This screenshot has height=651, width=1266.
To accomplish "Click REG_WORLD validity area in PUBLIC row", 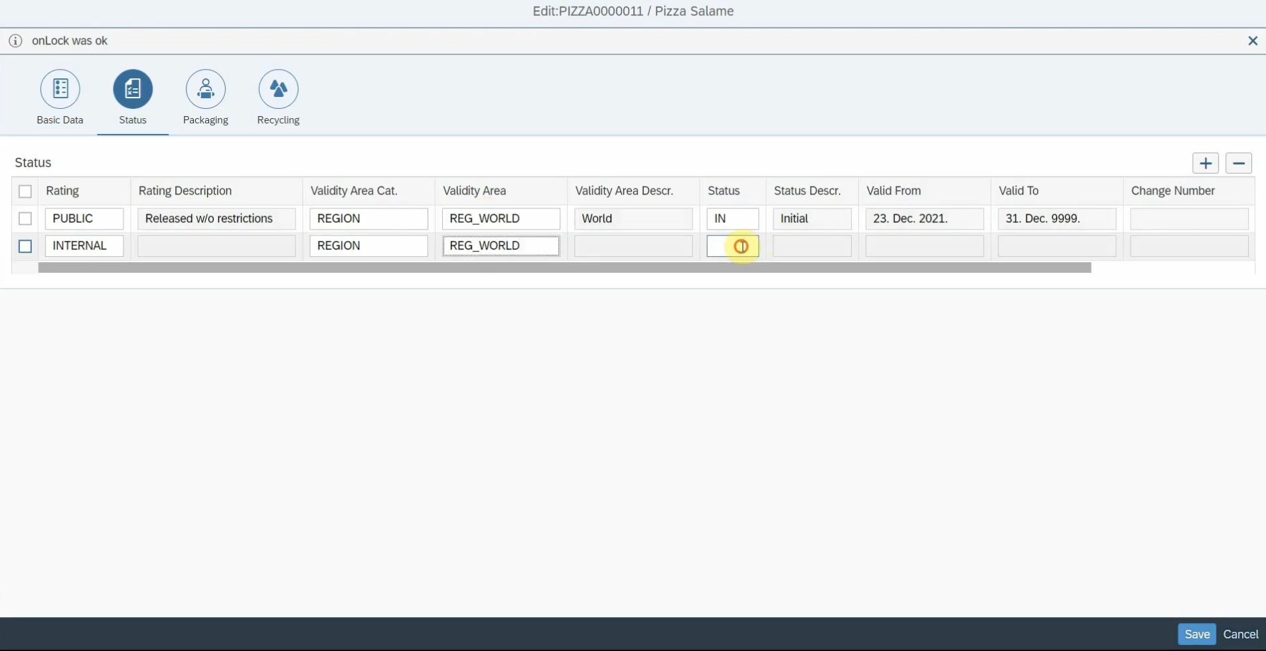I will coord(501,218).
